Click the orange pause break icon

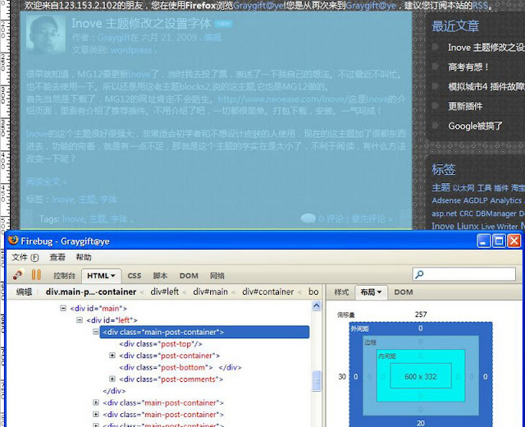click(36, 275)
